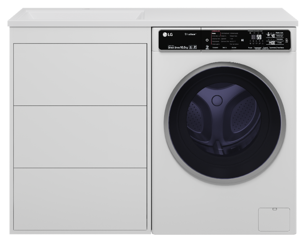This screenshot has height=243, width=306.
Task: Tap the steam icon below power button
Action: (207, 47)
